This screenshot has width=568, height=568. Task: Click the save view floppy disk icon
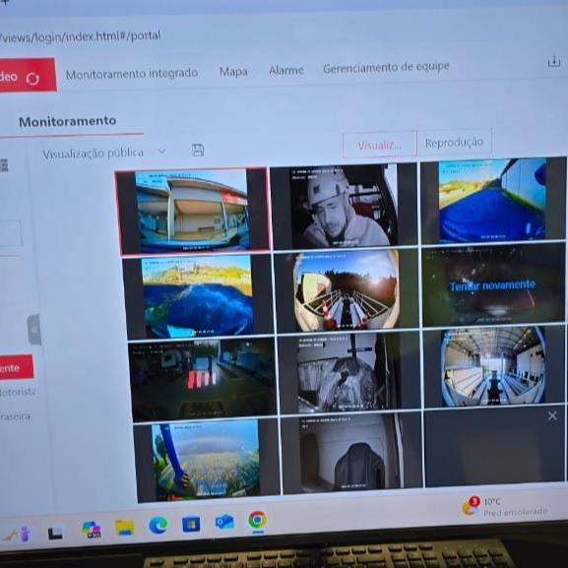click(198, 150)
